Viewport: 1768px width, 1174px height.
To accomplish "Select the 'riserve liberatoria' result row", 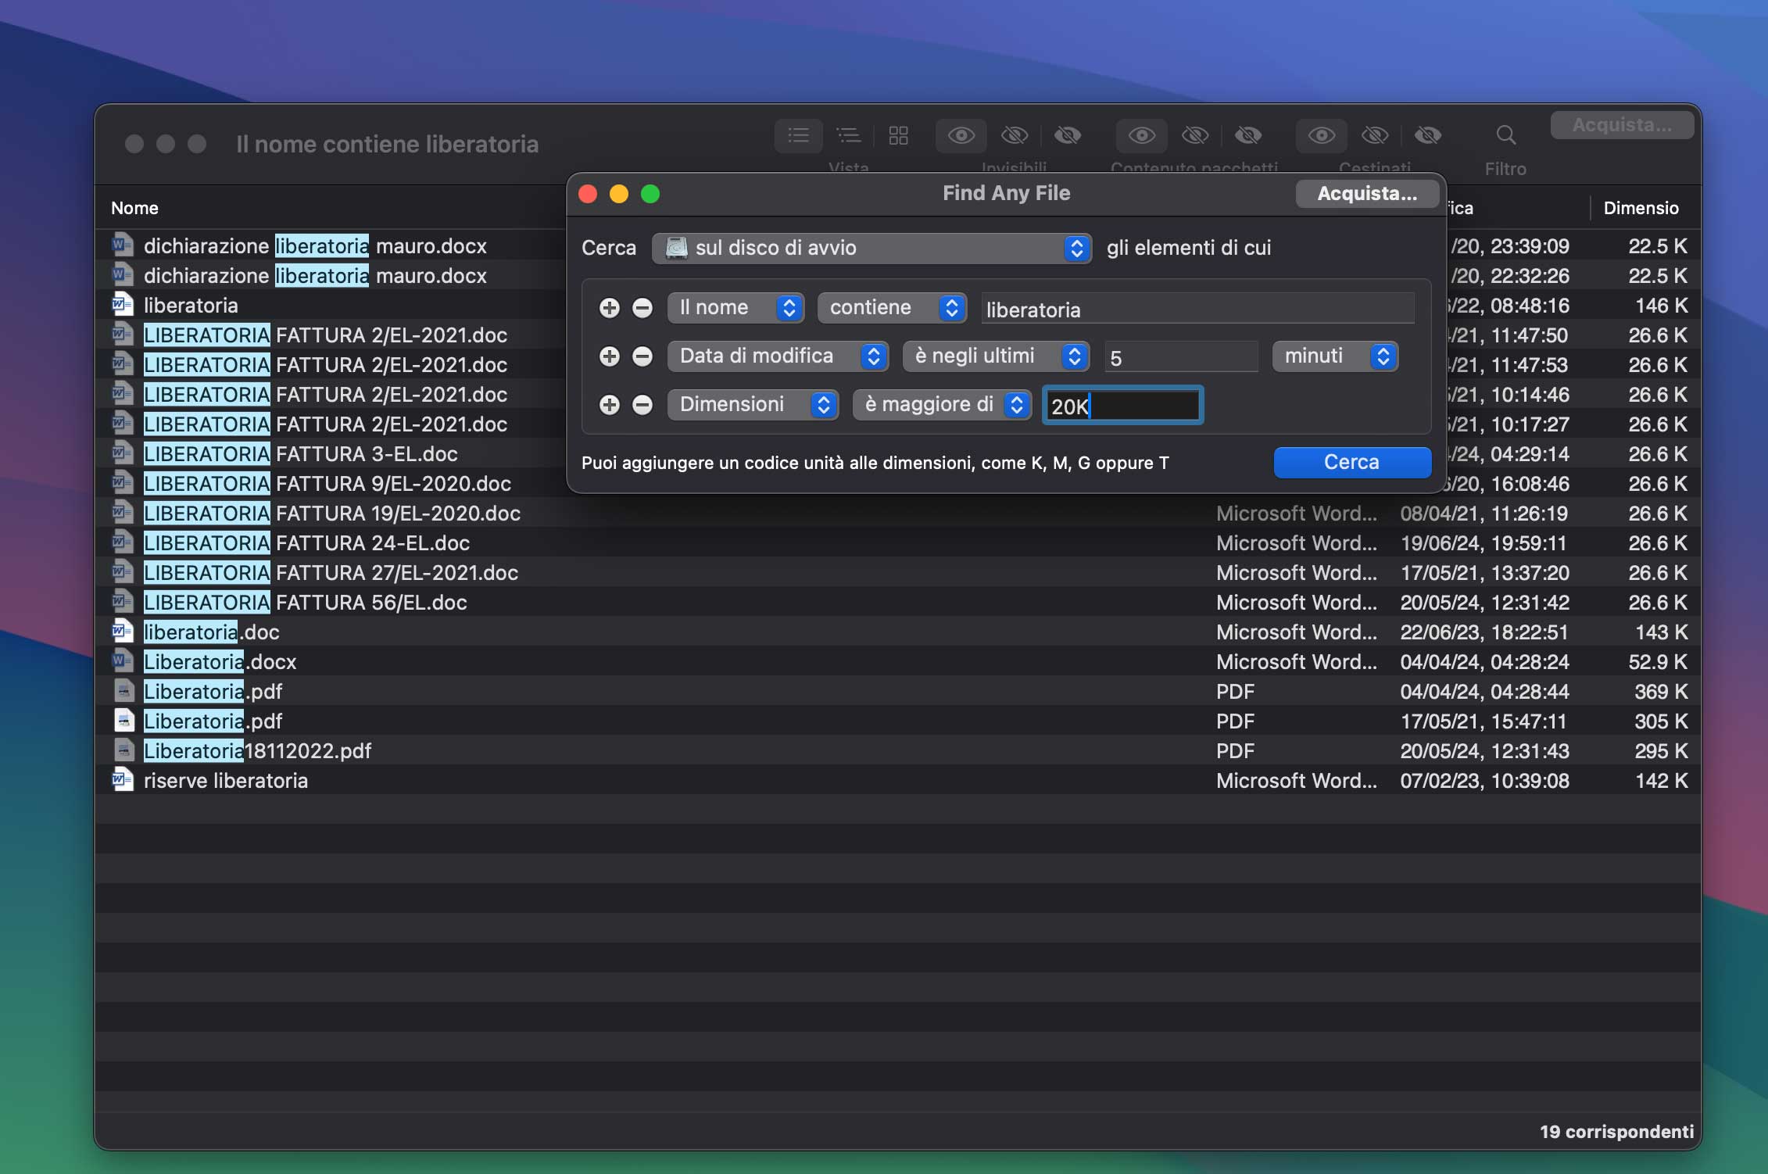I will pos(226,780).
